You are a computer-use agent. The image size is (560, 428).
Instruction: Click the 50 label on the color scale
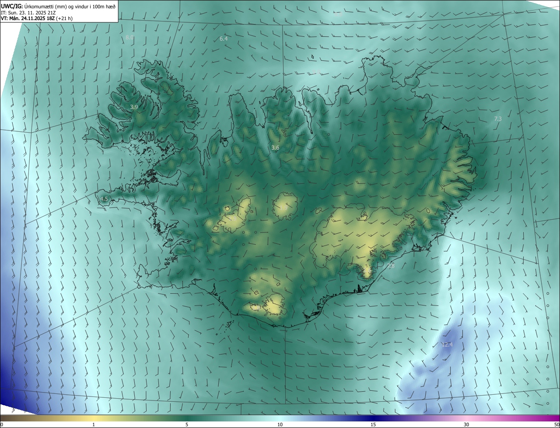(x=556, y=424)
